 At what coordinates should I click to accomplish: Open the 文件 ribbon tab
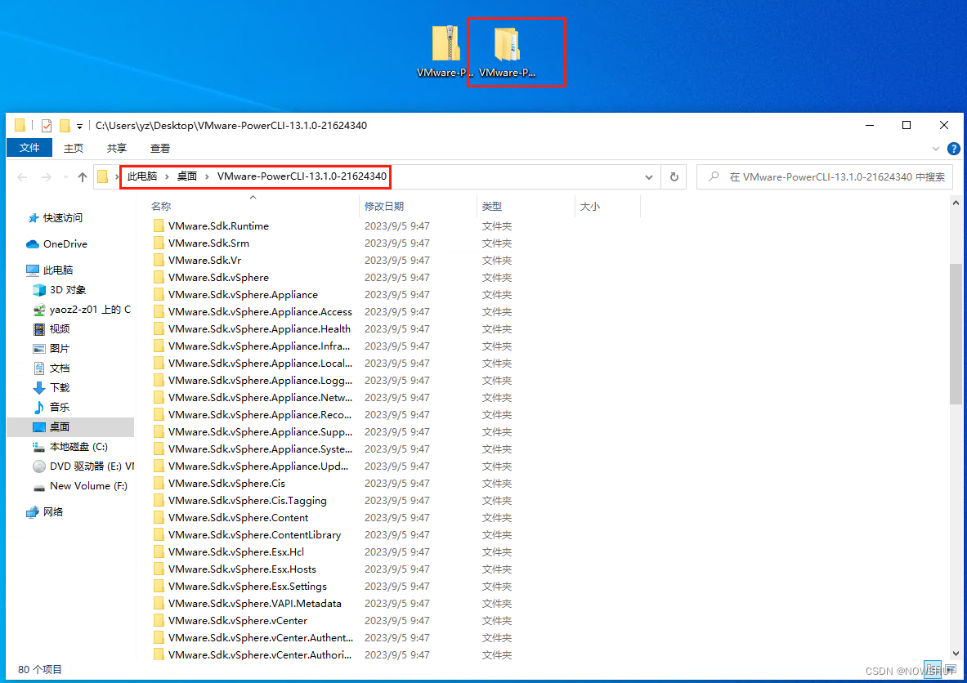point(29,148)
